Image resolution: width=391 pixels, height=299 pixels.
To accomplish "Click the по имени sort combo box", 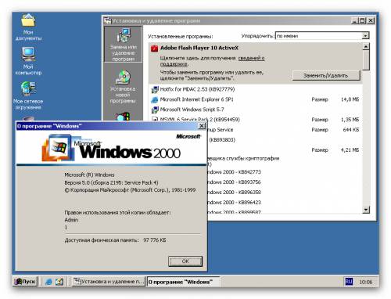I will click(x=322, y=35).
